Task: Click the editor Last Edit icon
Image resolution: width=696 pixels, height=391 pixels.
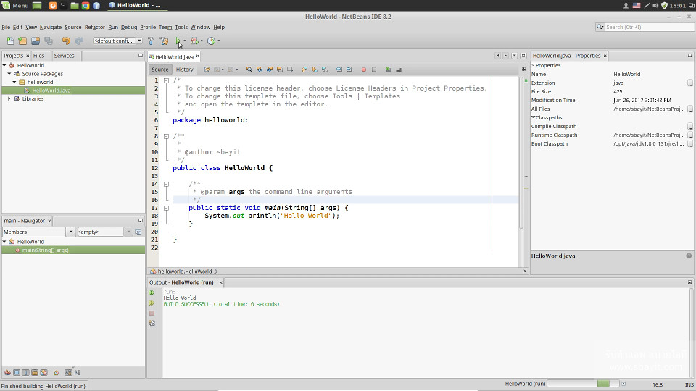Action: coord(207,70)
